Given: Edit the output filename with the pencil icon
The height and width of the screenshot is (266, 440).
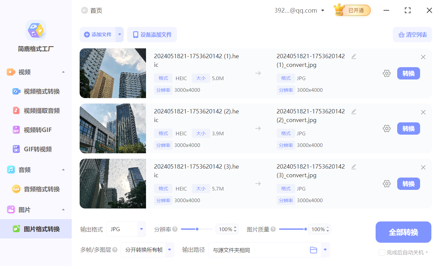Looking at the screenshot, I should 353,56.
